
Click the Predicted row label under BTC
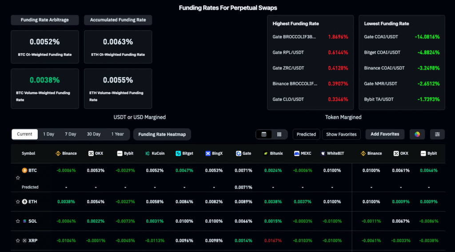[x=30, y=187]
